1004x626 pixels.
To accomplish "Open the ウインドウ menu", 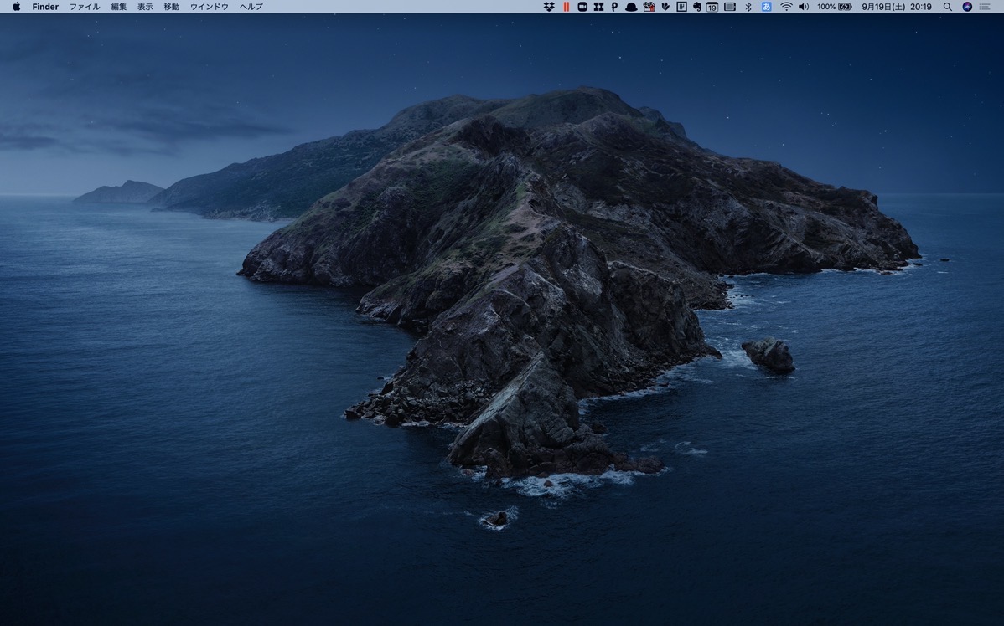I will (x=209, y=7).
